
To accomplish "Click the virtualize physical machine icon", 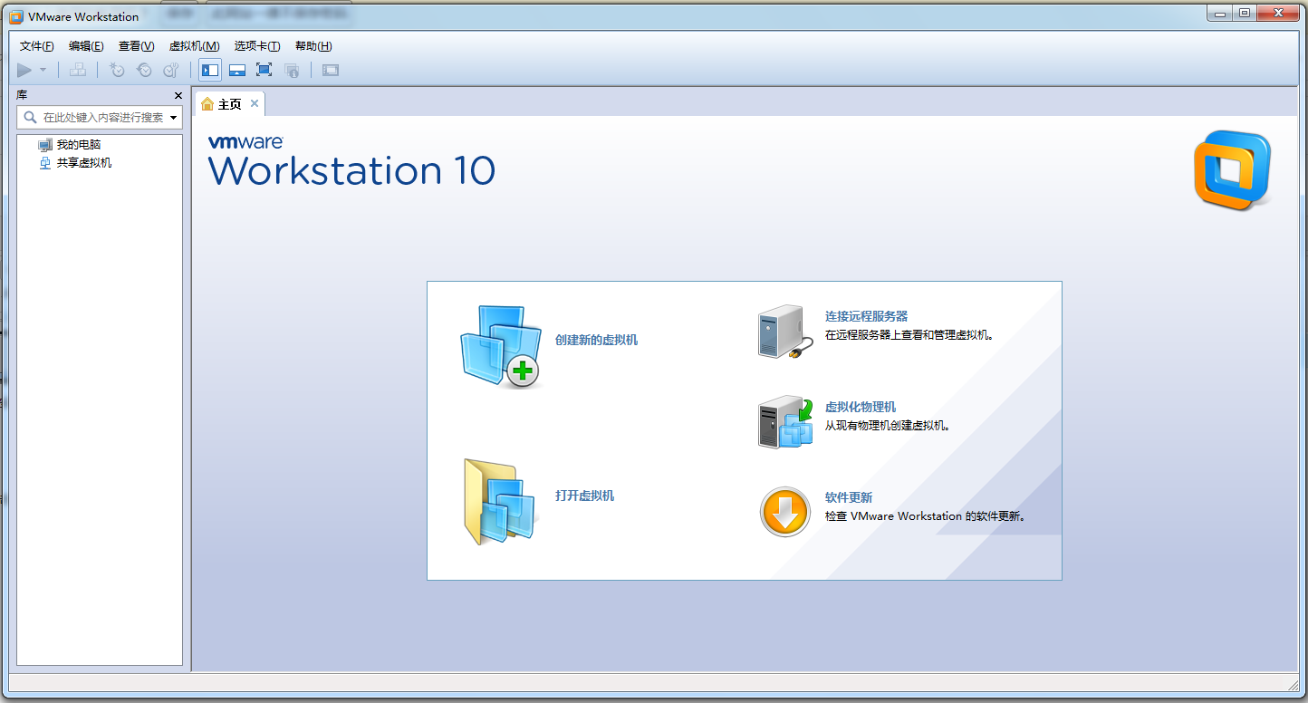I will click(x=784, y=421).
